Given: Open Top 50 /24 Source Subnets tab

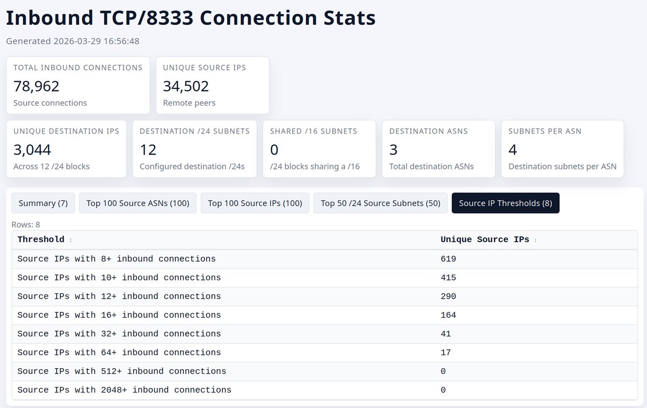Looking at the screenshot, I should pyautogui.click(x=381, y=203).
